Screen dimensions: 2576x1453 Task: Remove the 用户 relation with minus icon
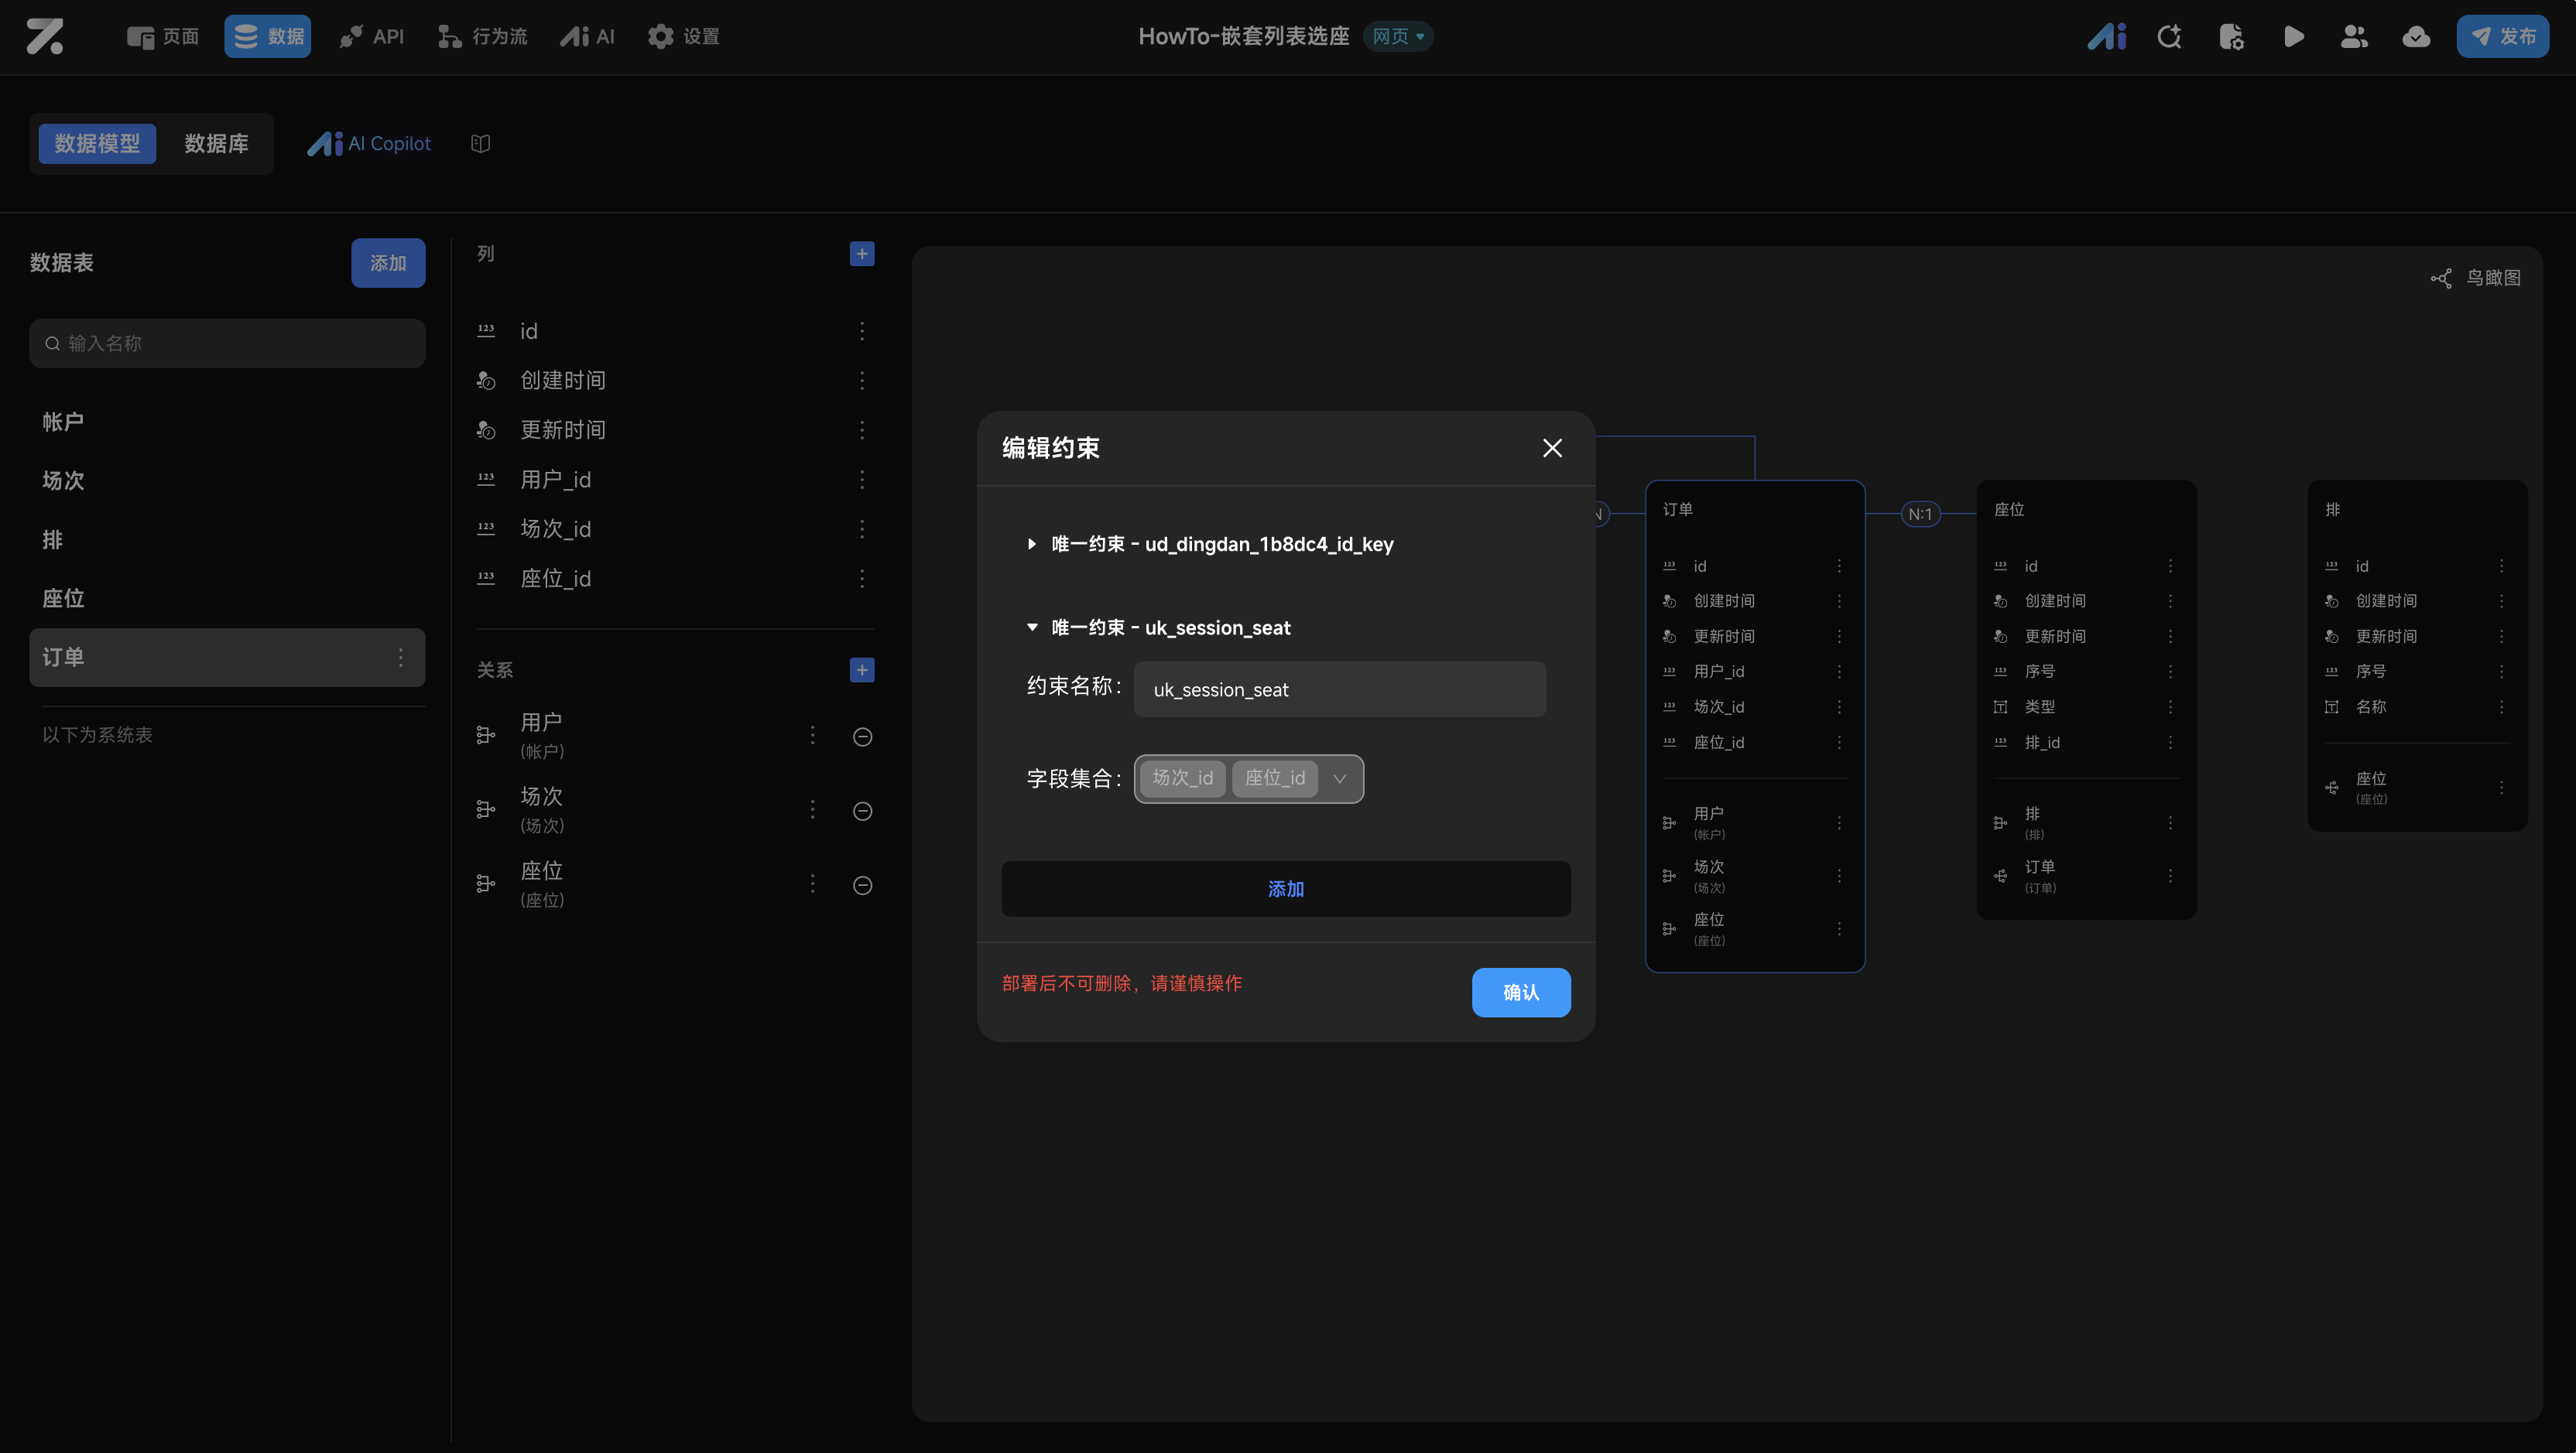(862, 737)
